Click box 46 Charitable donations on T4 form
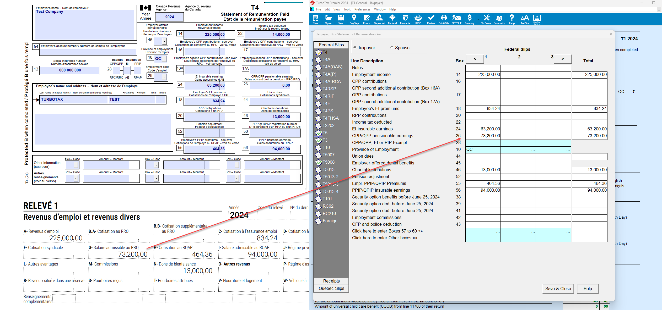This screenshot has height=310, width=662. pos(275,117)
